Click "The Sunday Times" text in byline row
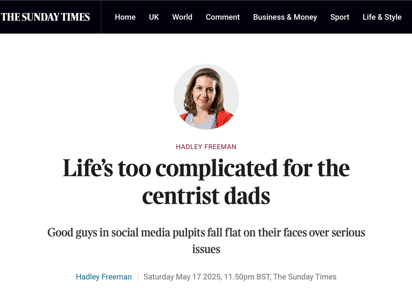The width and height of the screenshot is (412, 288). [305, 277]
